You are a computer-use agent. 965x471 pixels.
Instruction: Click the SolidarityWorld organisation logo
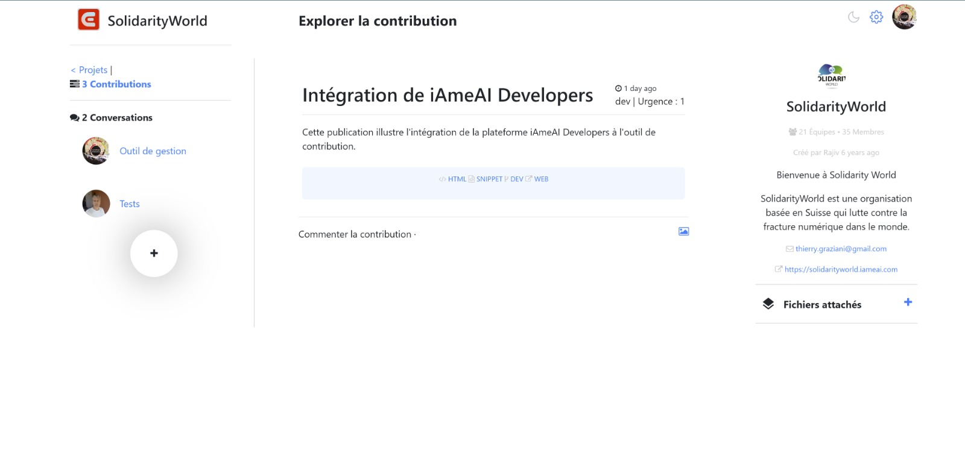point(832,75)
